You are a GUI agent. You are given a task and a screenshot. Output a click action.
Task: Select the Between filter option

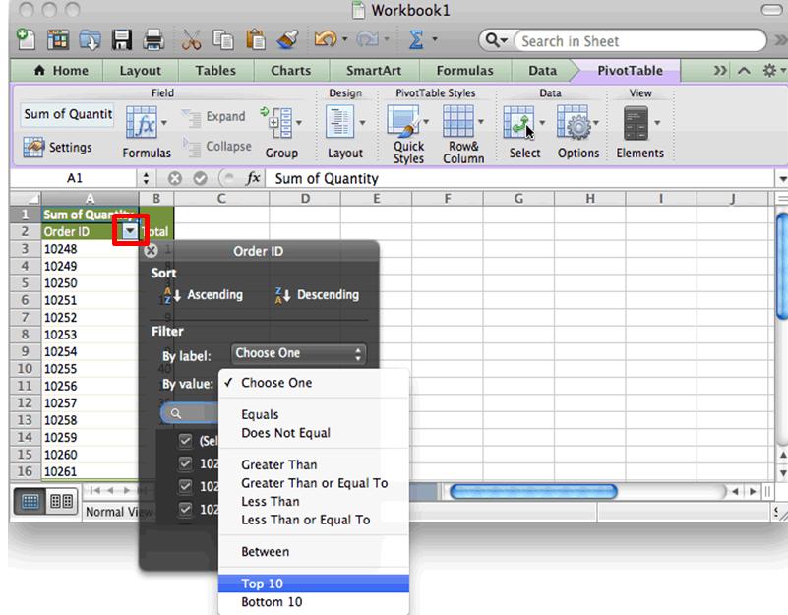(x=314, y=552)
